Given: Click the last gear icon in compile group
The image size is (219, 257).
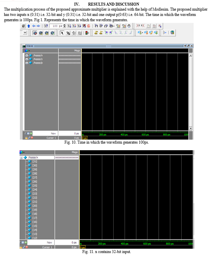Looking at the screenshot, I should 52,33.
